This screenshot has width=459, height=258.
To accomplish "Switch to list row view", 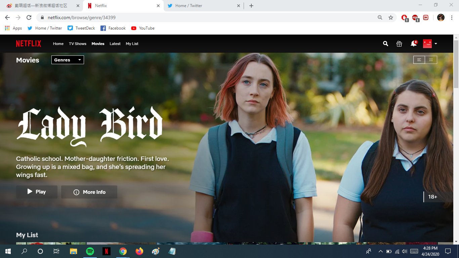I will click(419, 60).
